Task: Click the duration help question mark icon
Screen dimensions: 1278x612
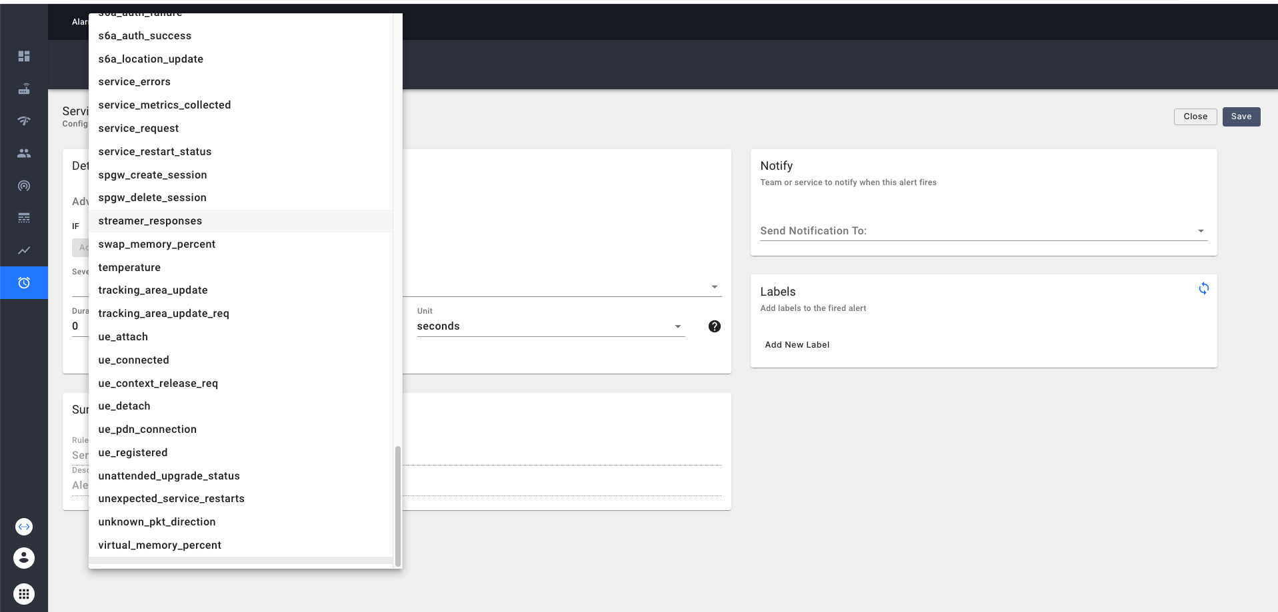Action: [x=714, y=326]
